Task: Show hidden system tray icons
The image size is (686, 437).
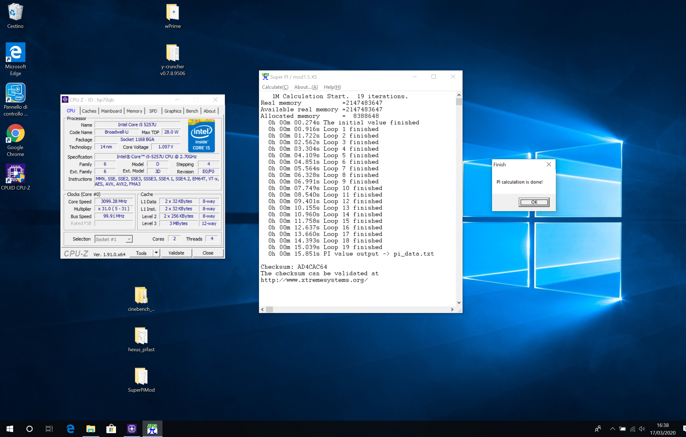Action: point(612,429)
